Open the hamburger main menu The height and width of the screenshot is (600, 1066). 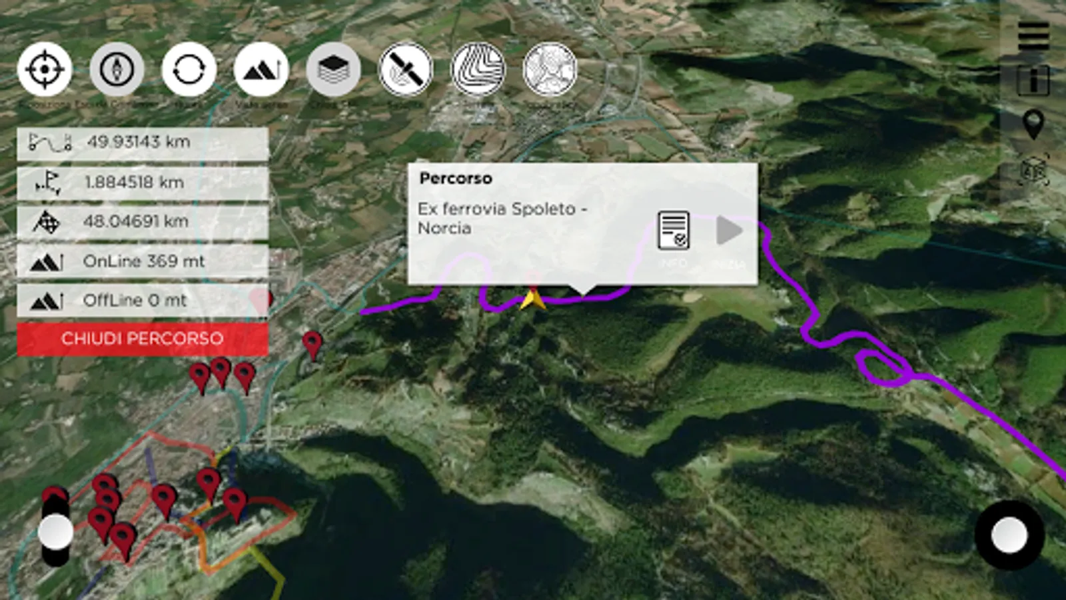pyautogui.click(x=1033, y=35)
